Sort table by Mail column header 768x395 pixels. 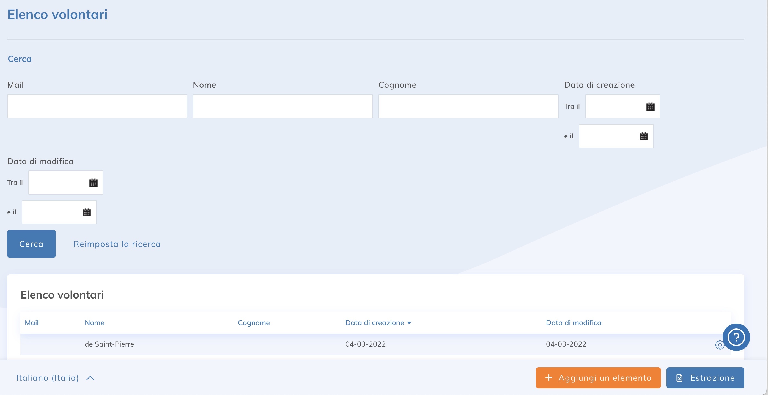32,323
